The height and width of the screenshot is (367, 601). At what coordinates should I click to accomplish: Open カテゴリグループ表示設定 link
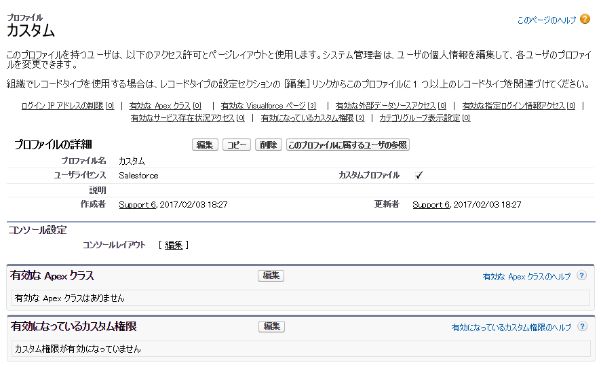pyautogui.click(x=425, y=118)
